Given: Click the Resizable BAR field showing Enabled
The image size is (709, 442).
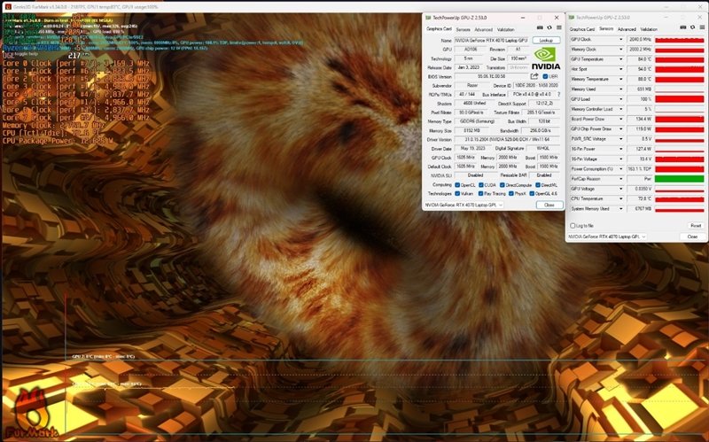Looking at the screenshot, I should point(544,174).
